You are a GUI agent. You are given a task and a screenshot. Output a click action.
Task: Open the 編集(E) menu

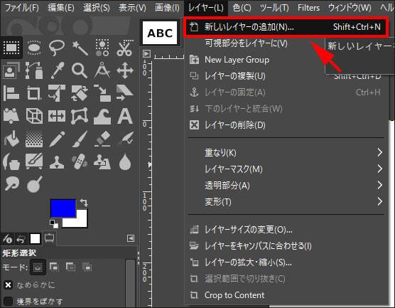pyautogui.click(x=61, y=8)
